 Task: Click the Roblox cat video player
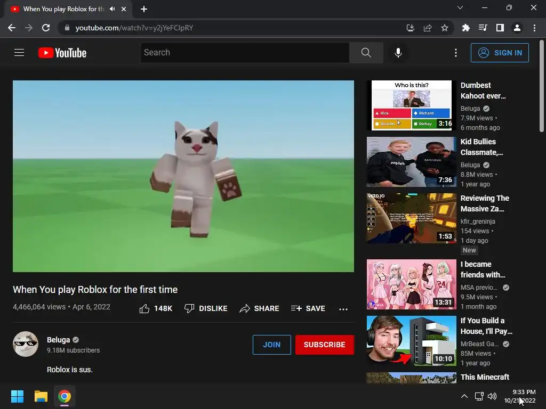click(183, 176)
